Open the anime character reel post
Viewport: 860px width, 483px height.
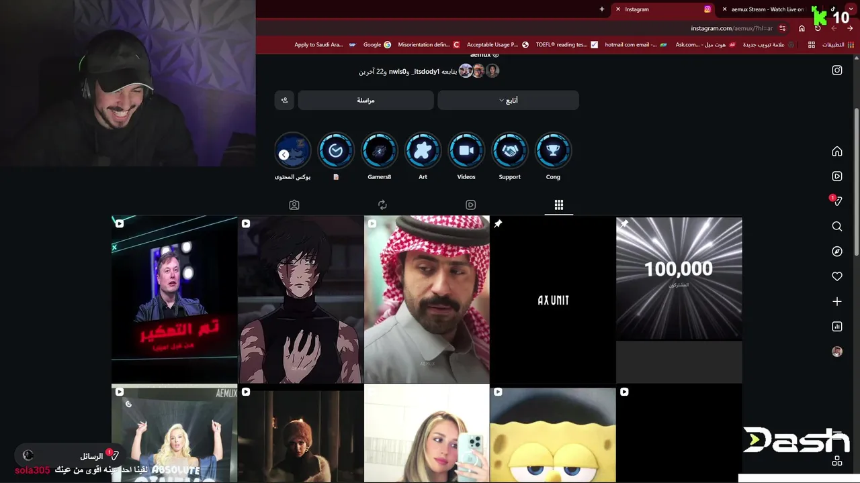pyautogui.click(x=300, y=299)
